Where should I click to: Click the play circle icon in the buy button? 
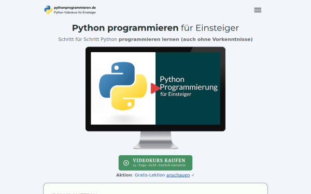click(x=126, y=163)
